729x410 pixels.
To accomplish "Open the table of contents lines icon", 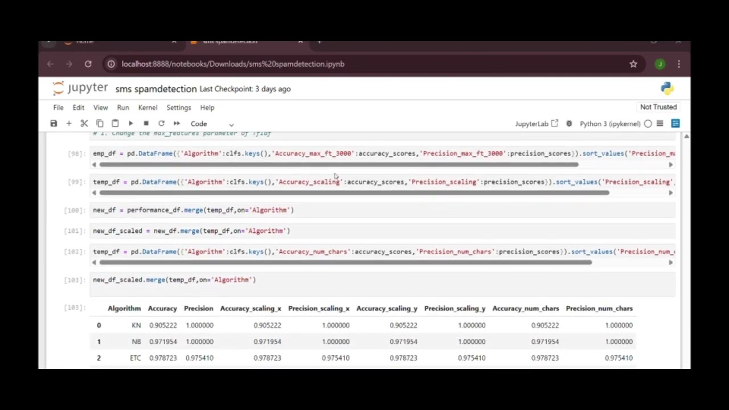I will coord(660,124).
